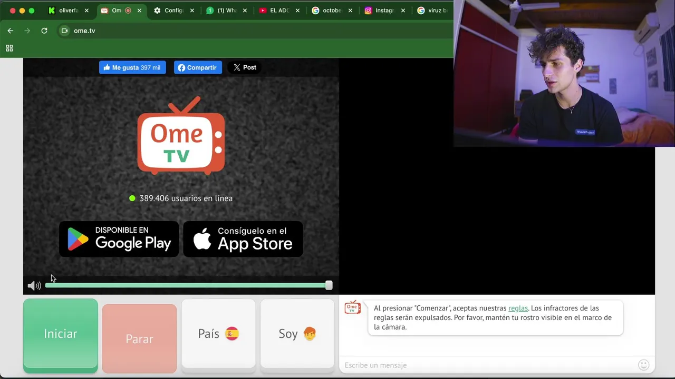Open the Google Play download badge

(x=119, y=239)
